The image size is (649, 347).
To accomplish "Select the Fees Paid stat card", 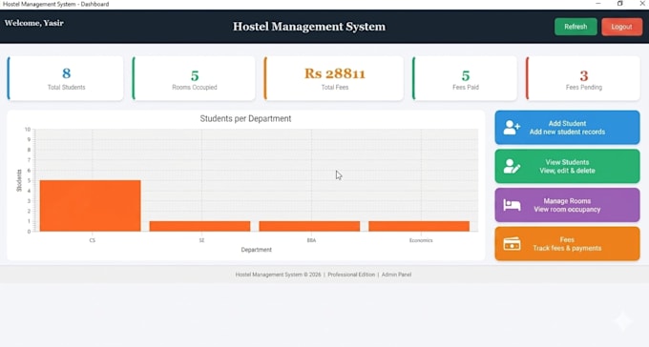I will pos(465,78).
